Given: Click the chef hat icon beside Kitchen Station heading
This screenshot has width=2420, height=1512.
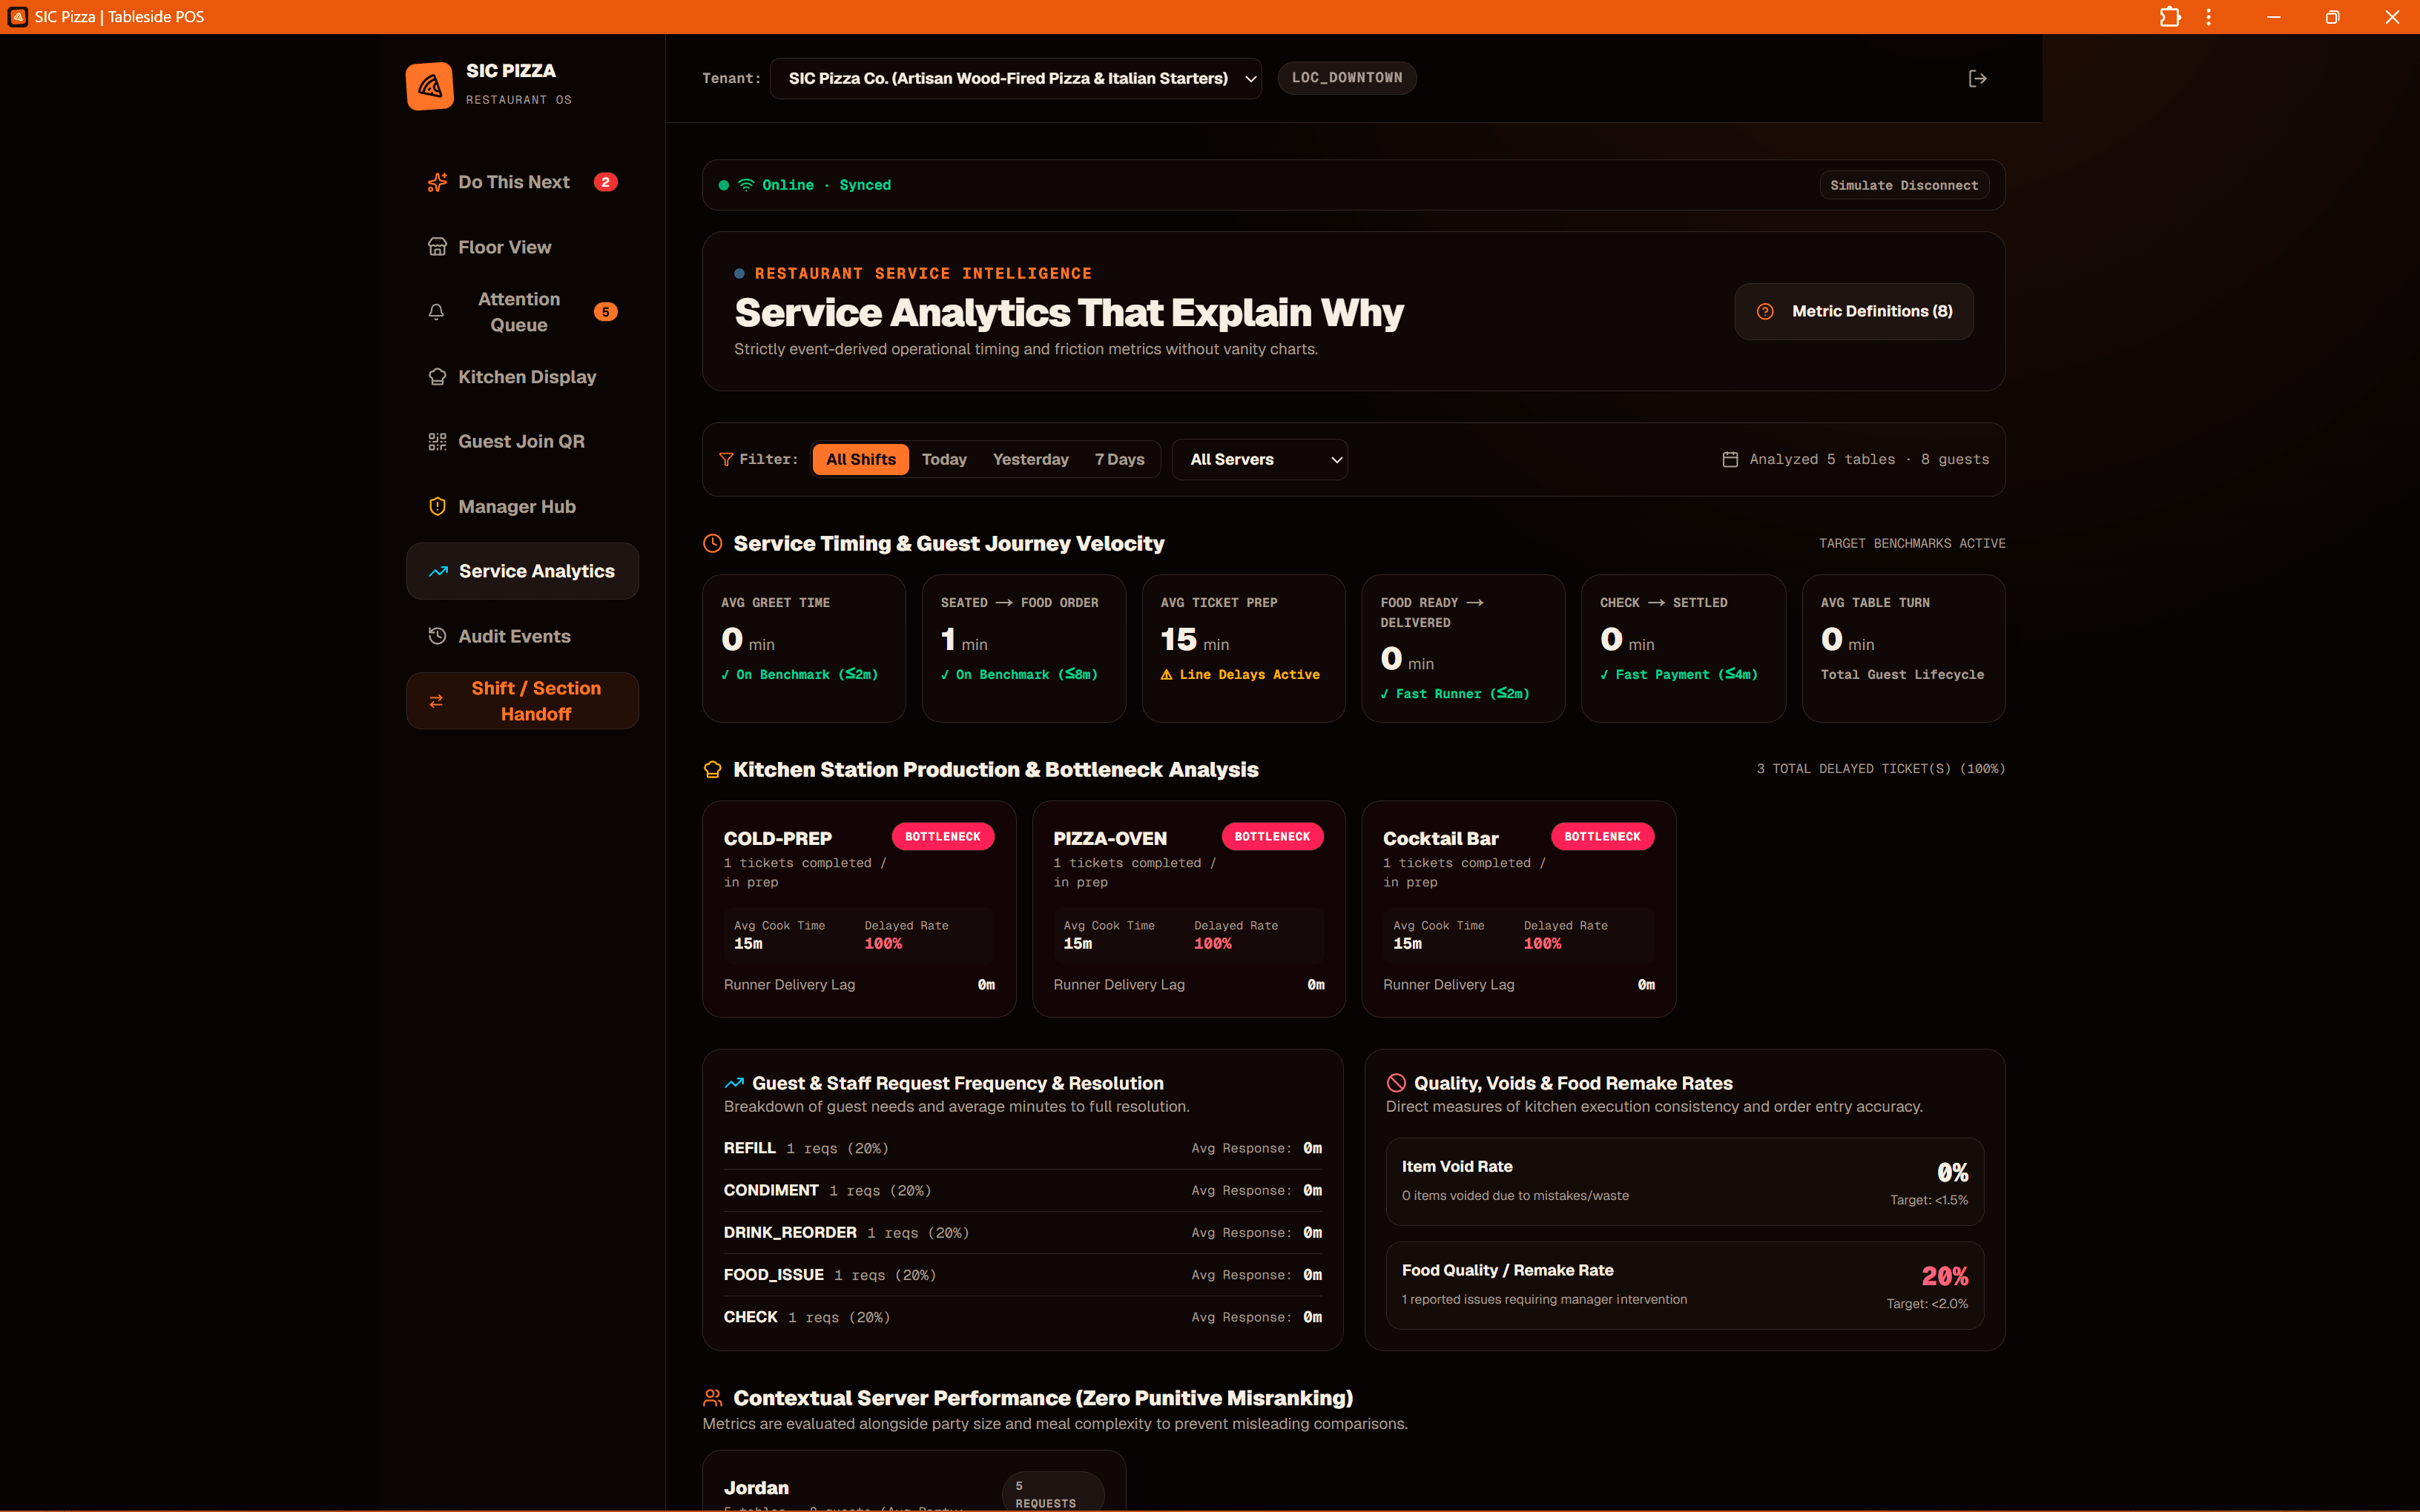Looking at the screenshot, I should [712, 769].
